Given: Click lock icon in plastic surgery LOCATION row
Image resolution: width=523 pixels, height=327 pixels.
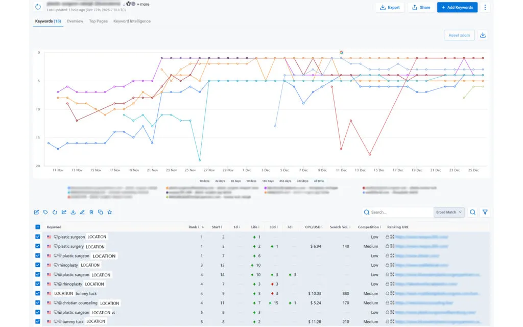Looking at the screenshot, I should coord(387,246).
